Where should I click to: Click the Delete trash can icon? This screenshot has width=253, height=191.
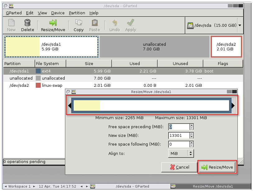click(27, 23)
